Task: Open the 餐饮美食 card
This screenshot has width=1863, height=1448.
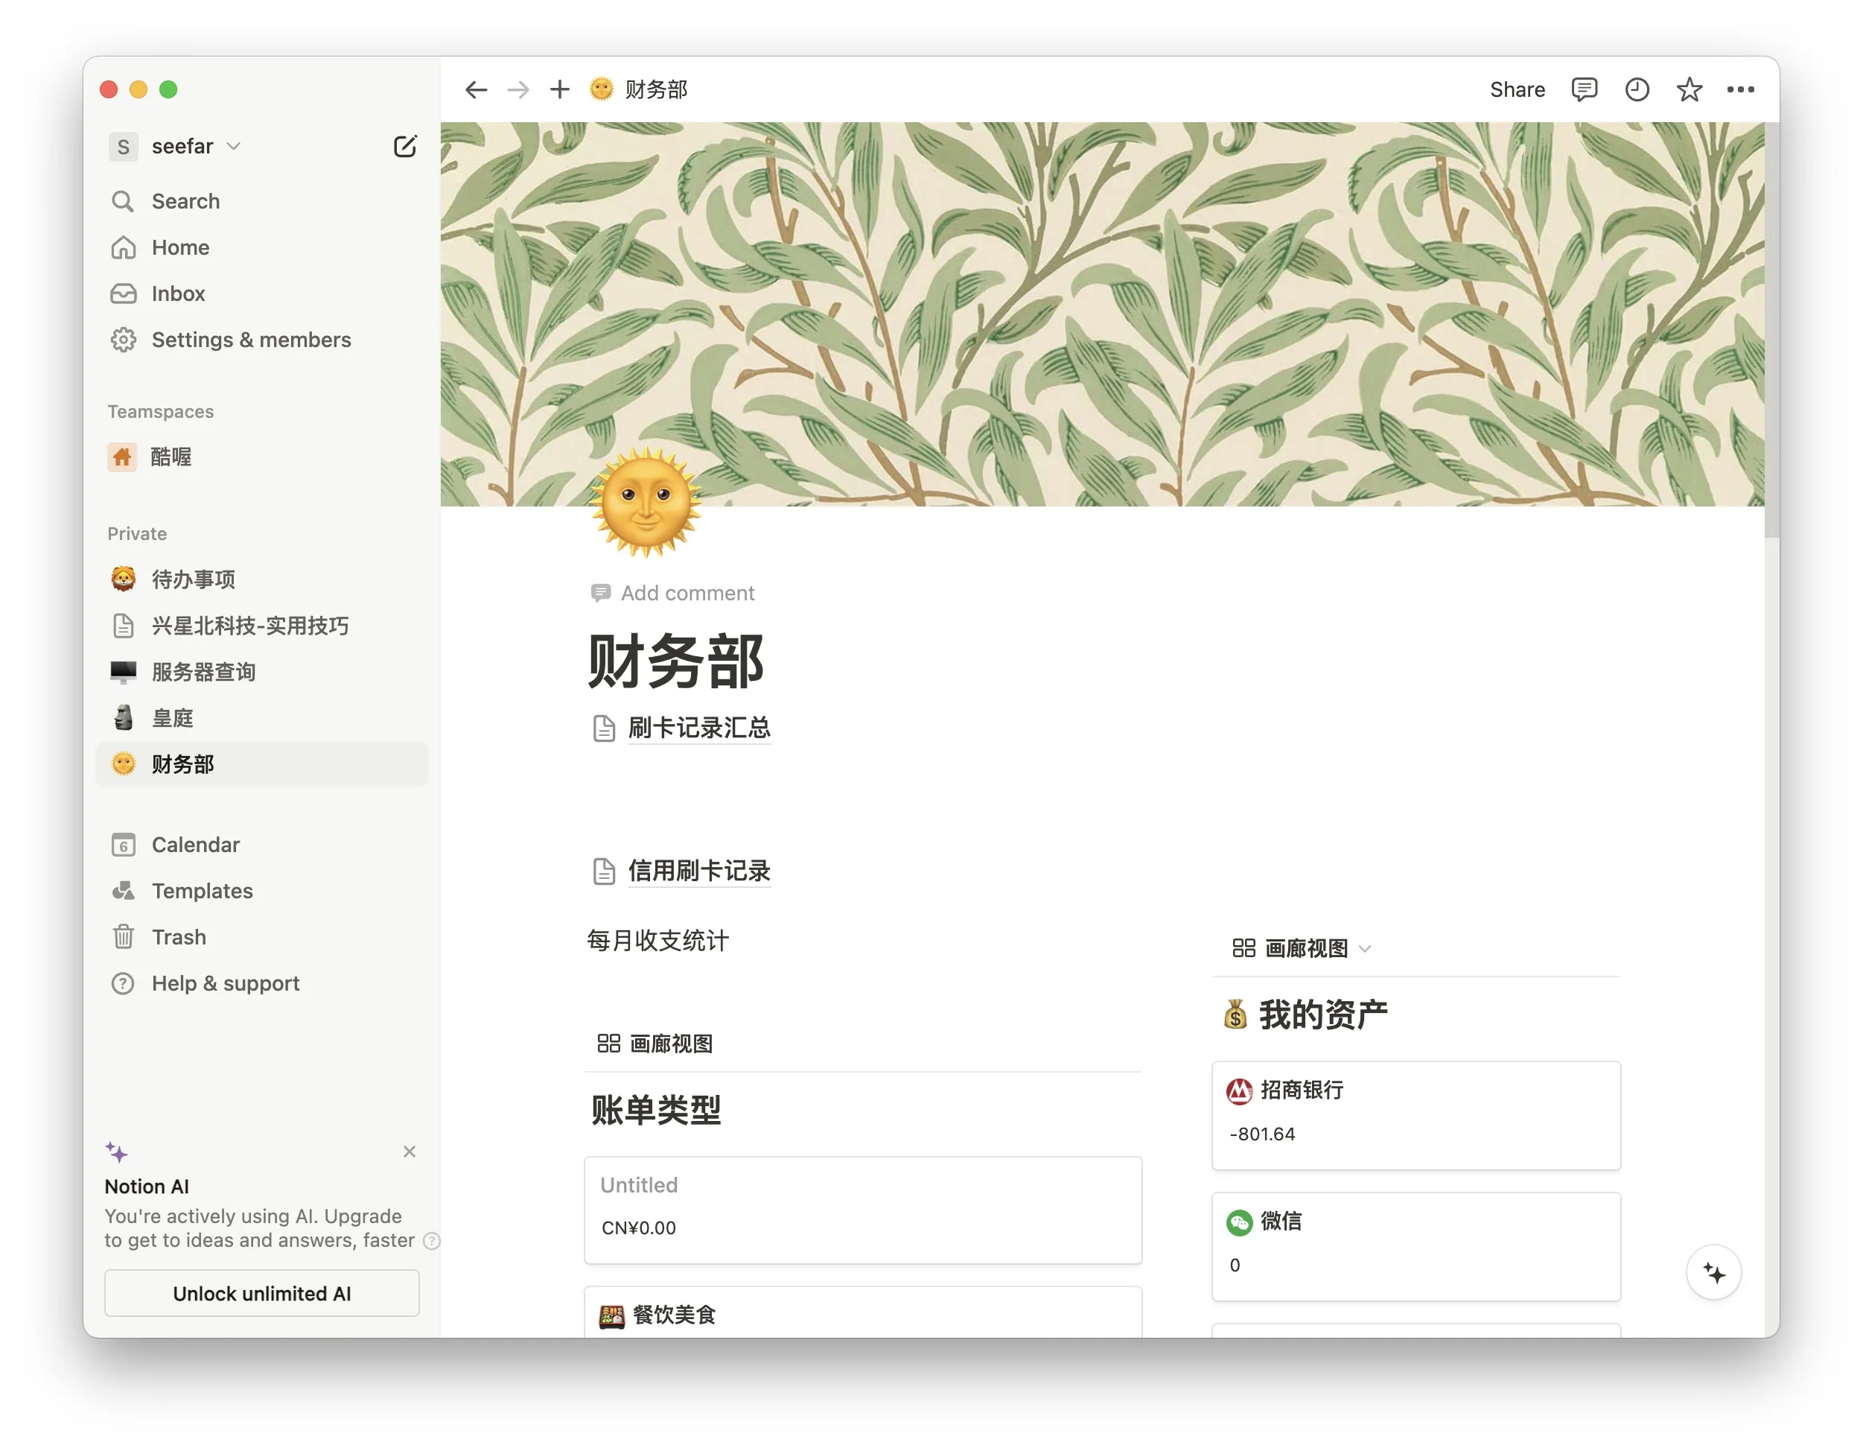Action: [863, 1312]
